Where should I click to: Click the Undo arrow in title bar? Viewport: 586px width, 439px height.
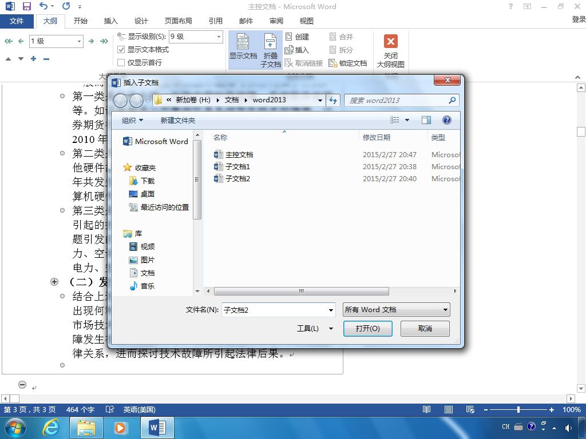pos(43,6)
